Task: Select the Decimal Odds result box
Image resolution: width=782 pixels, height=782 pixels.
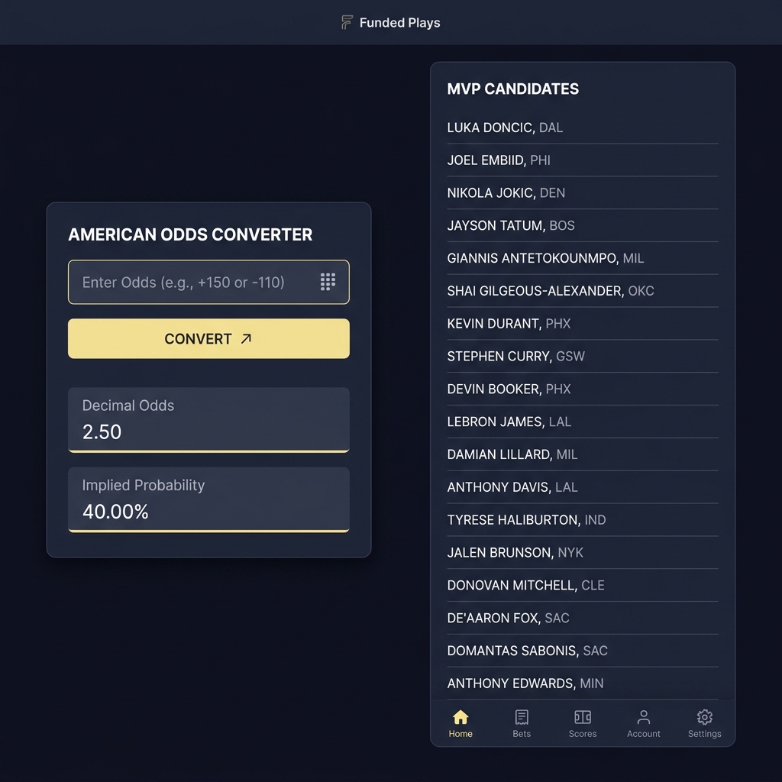Action: [x=208, y=420]
